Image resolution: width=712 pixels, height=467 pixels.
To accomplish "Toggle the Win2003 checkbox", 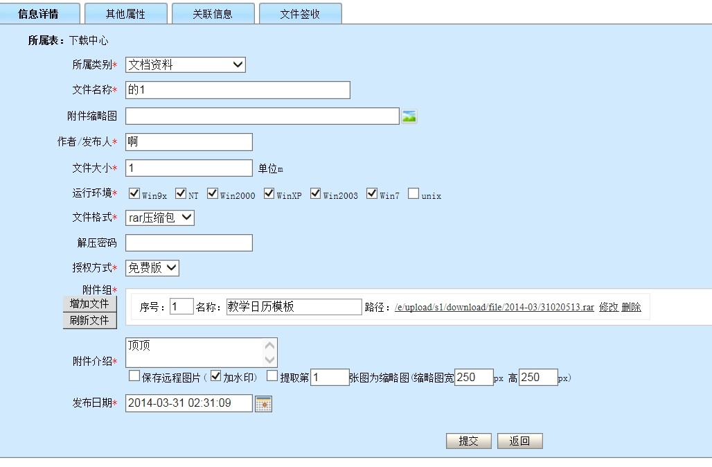I will pyautogui.click(x=316, y=193).
